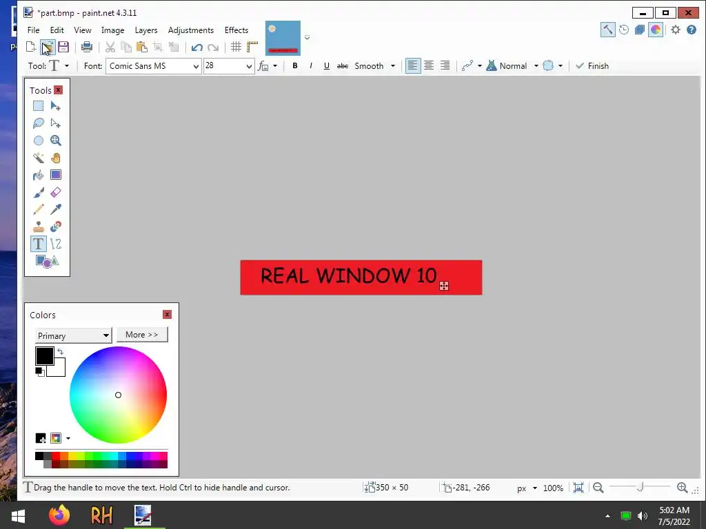Click the Print icon
Screen dimensions: 706x529
tap(86, 47)
